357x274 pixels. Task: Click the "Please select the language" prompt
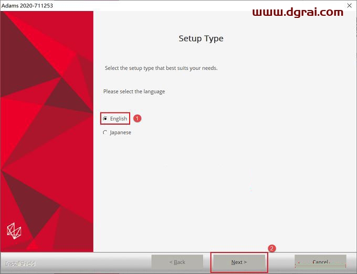coord(134,92)
